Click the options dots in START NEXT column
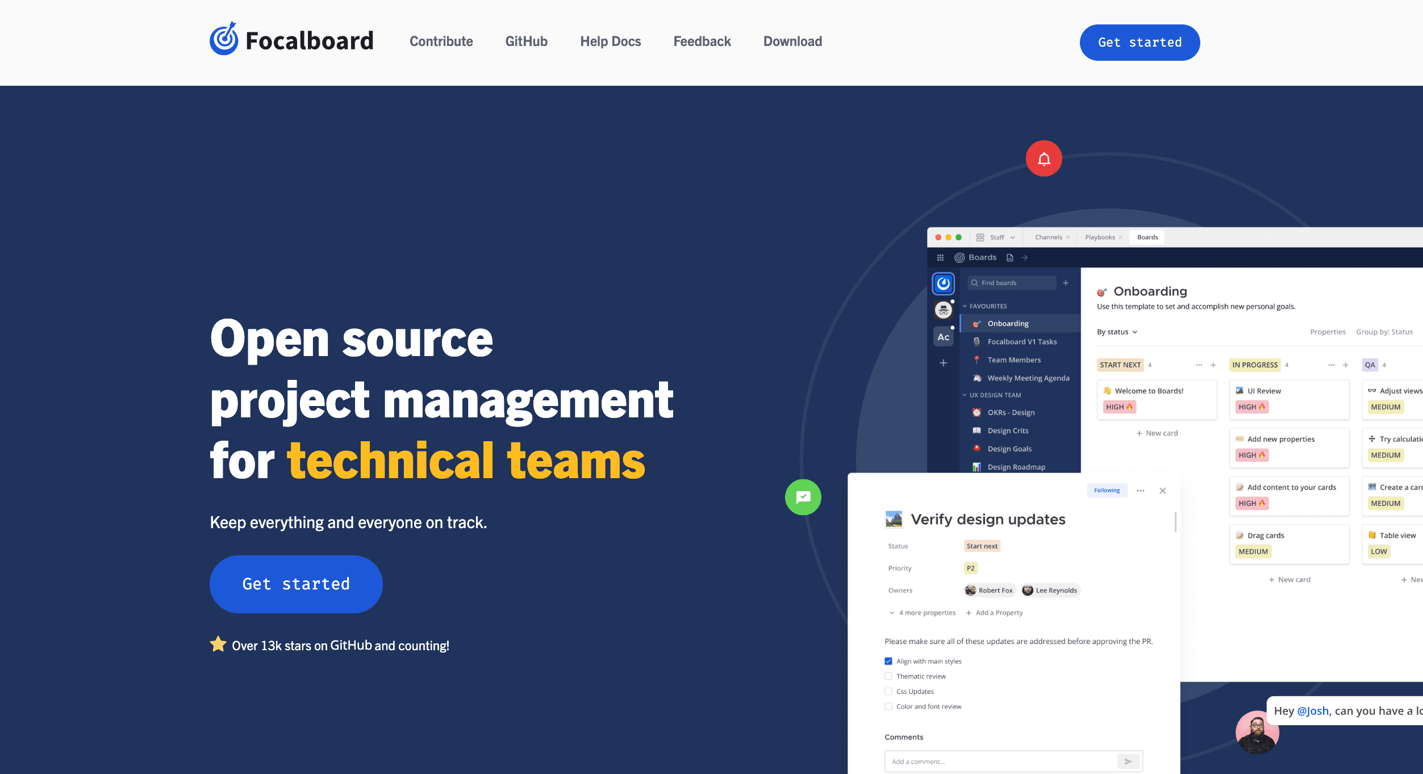 point(1199,365)
